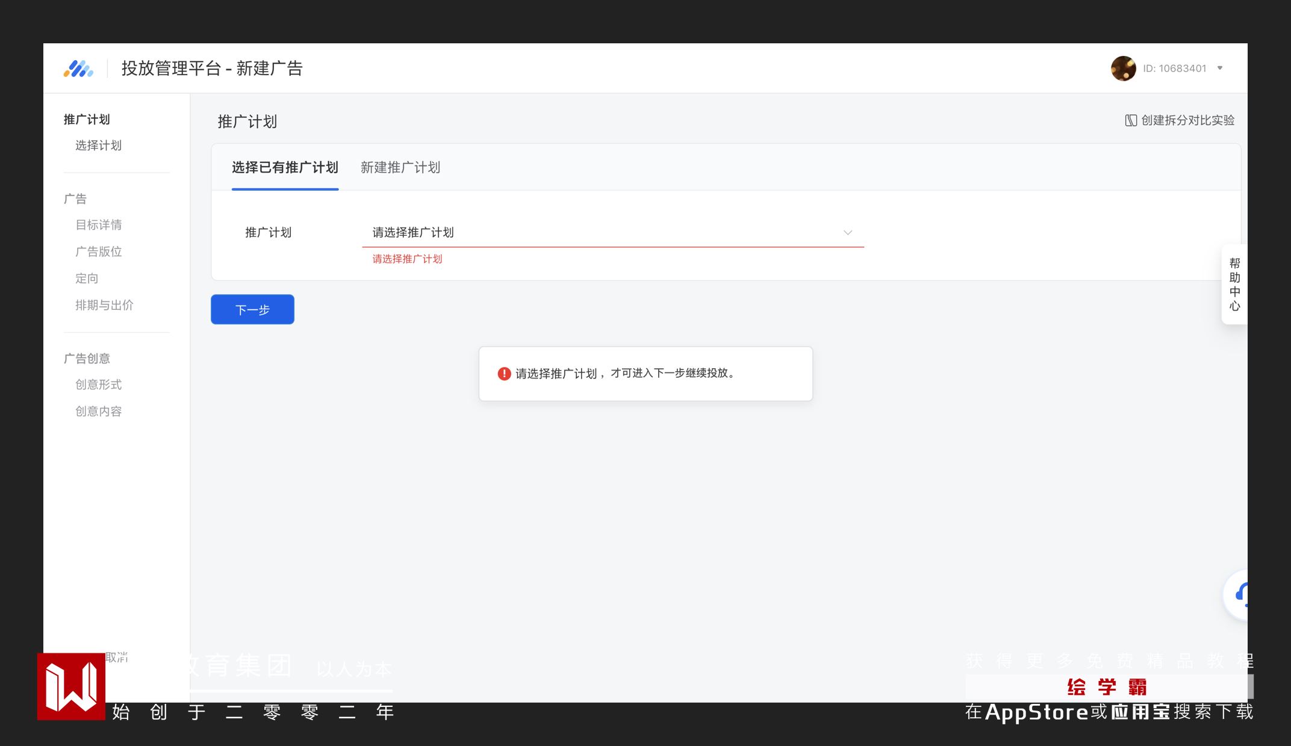1291x746 pixels.
Task: Go to 广告版位 in sidebar
Action: 99,251
